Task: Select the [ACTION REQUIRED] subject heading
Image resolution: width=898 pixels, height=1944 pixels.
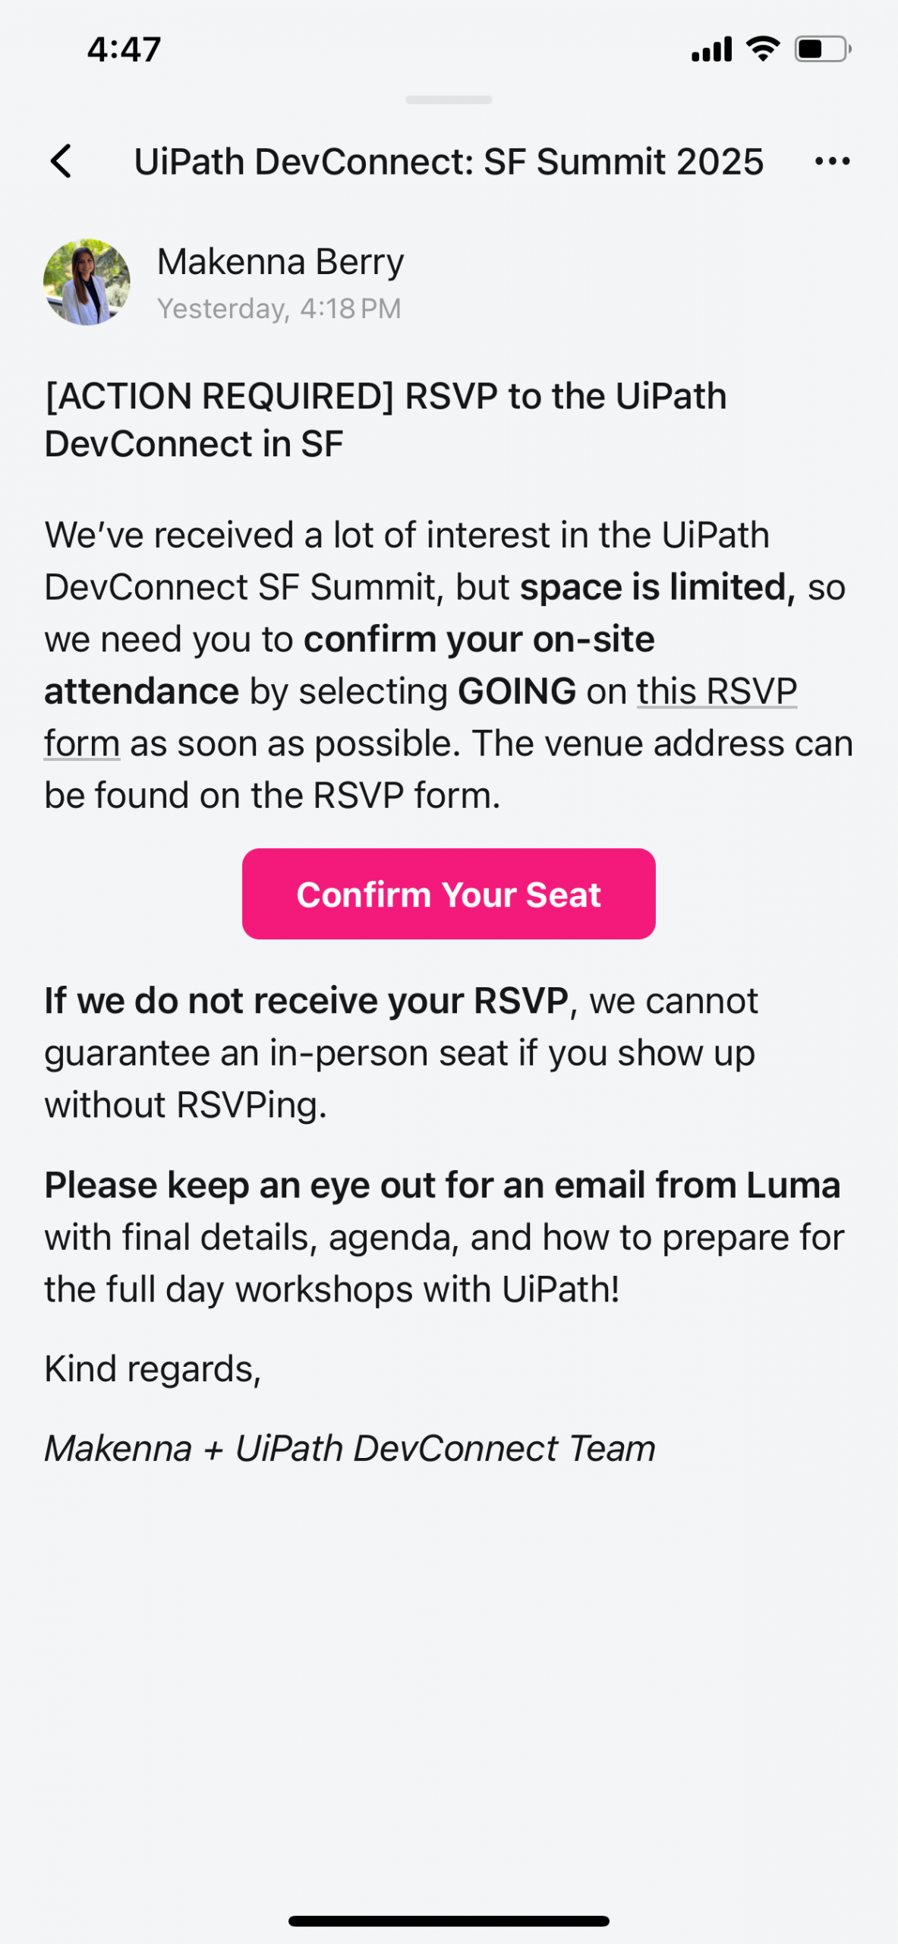Action: tap(386, 419)
